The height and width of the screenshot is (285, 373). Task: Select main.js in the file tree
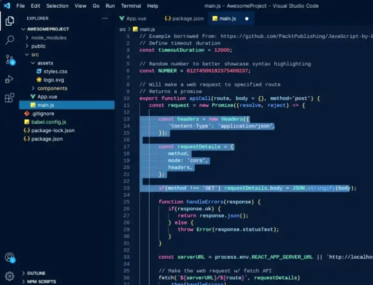pyautogui.click(x=67, y=105)
